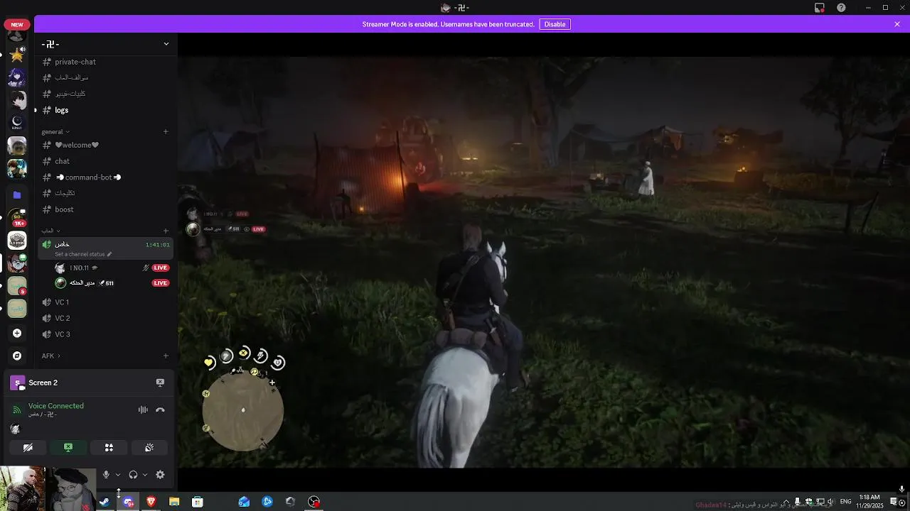
Task: Open Discover servers compass icon
Action: [x=17, y=356]
